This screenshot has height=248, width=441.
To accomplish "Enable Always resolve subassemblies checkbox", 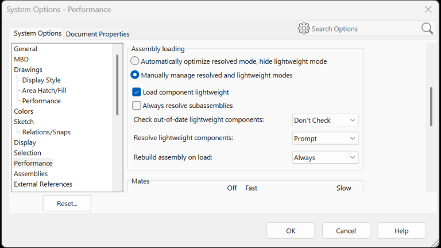I will click(137, 106).
